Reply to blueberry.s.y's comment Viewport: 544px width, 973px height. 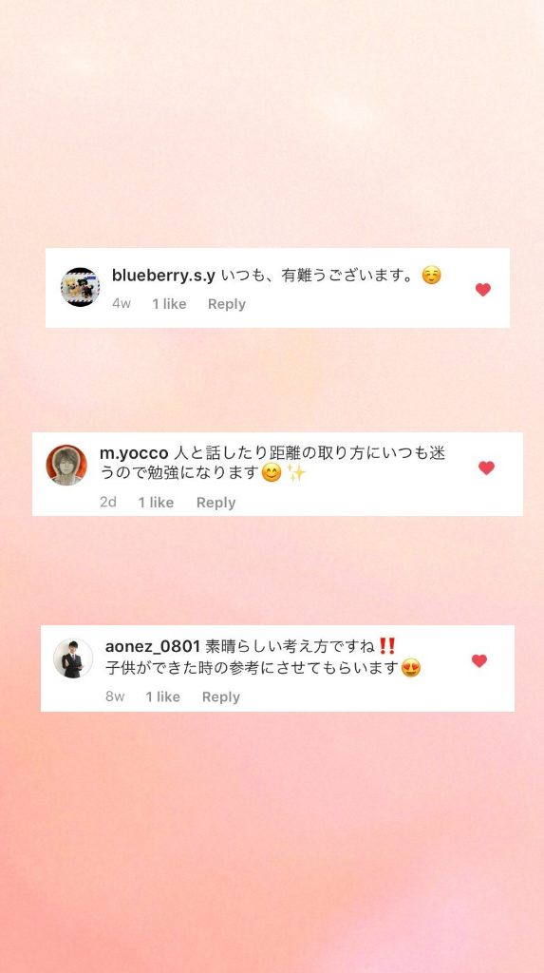click(226, 304)
